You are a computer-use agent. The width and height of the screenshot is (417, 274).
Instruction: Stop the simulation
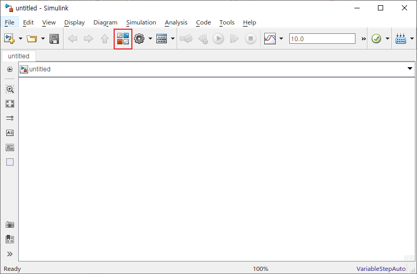tap(251, 39)
